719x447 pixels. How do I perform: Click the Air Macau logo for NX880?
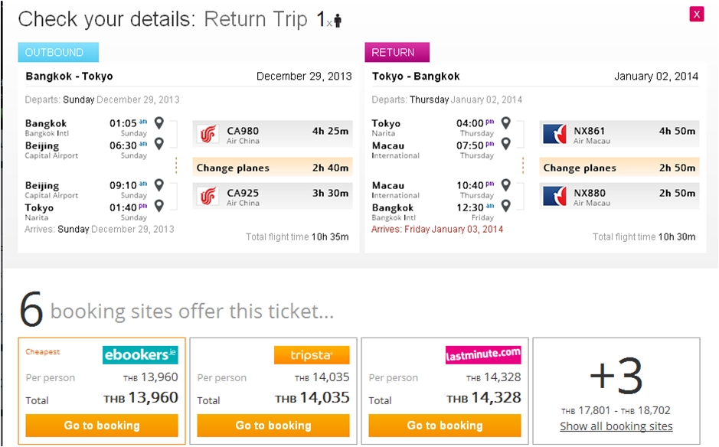pos(554,196)
